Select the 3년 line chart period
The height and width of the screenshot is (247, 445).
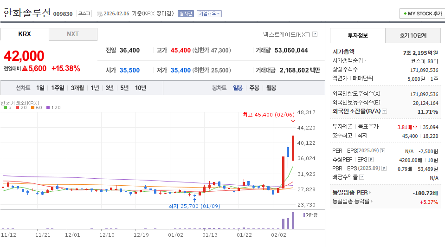coord(110,88)
